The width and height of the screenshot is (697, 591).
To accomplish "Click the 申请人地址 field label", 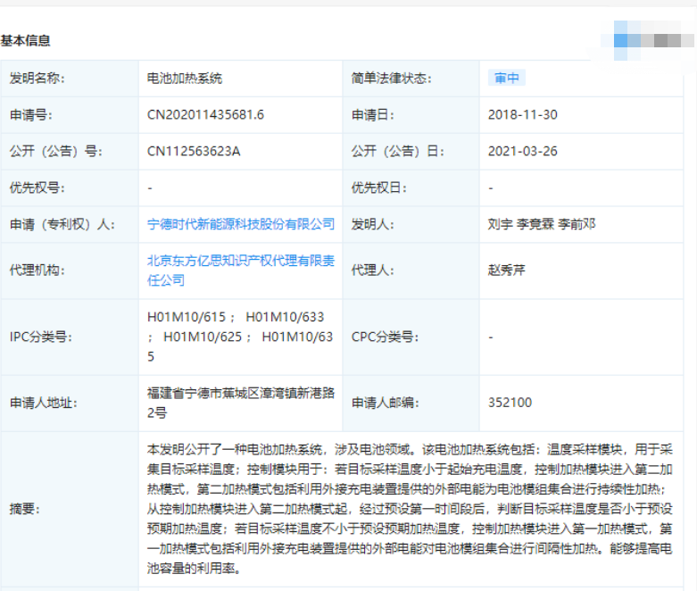I will [x=44, y=403].
